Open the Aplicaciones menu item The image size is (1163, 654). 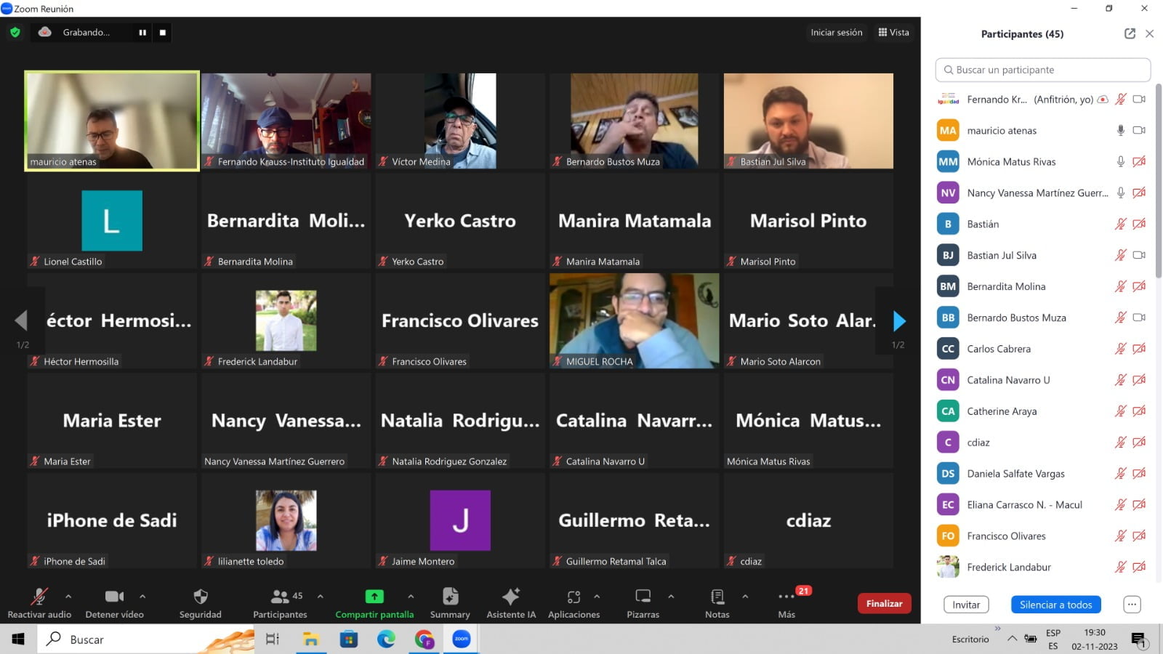574,597
